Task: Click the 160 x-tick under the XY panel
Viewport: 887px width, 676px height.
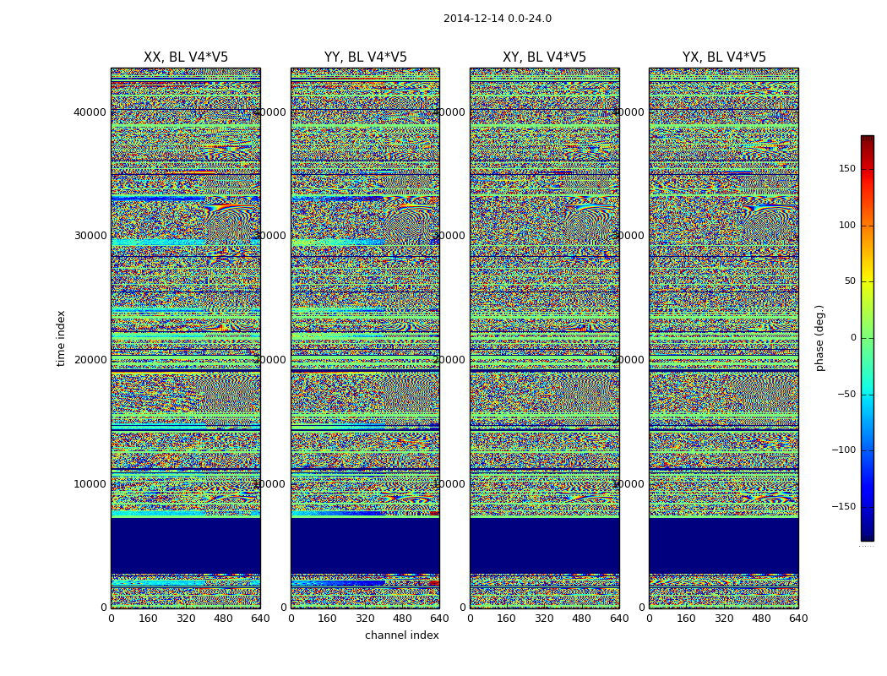Action: tap(507, 619)
